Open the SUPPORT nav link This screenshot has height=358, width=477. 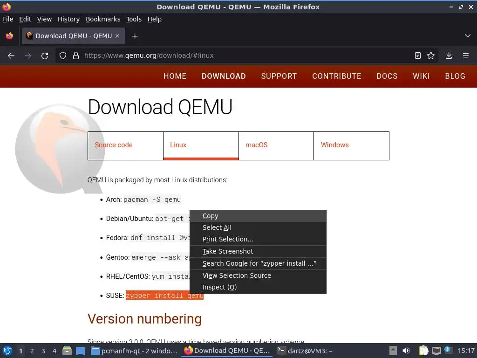pyautogui.click(x=279, y=76)
